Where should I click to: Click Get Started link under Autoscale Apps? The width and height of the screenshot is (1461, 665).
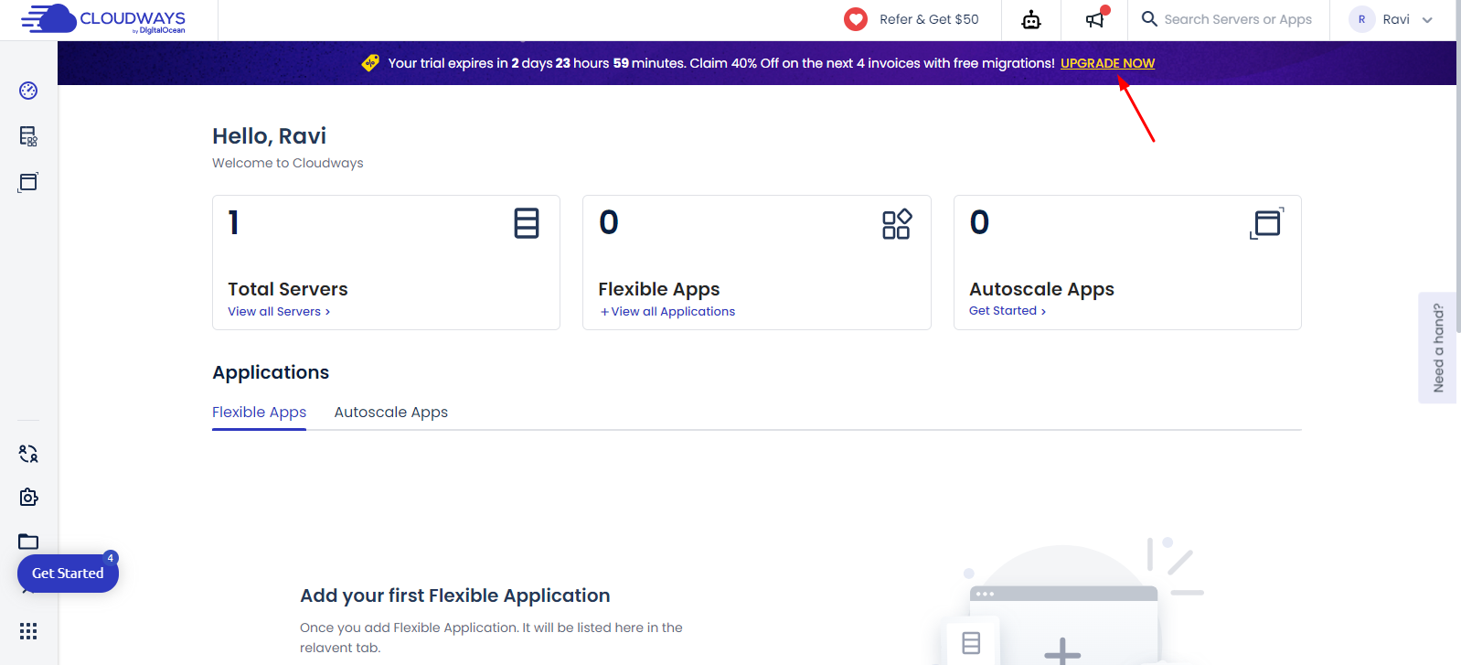click(x=1008, y=311)
